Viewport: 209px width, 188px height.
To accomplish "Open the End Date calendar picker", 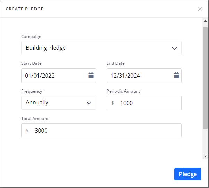I will coord(176,75).
